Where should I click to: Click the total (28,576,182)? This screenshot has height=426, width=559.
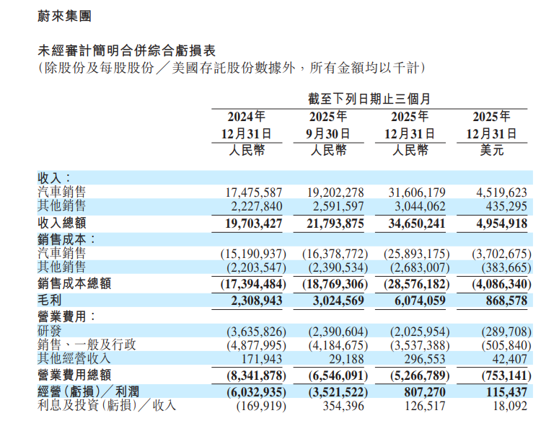tap(417, 284)
